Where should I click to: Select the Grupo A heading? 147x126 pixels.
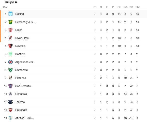(11, 2)
